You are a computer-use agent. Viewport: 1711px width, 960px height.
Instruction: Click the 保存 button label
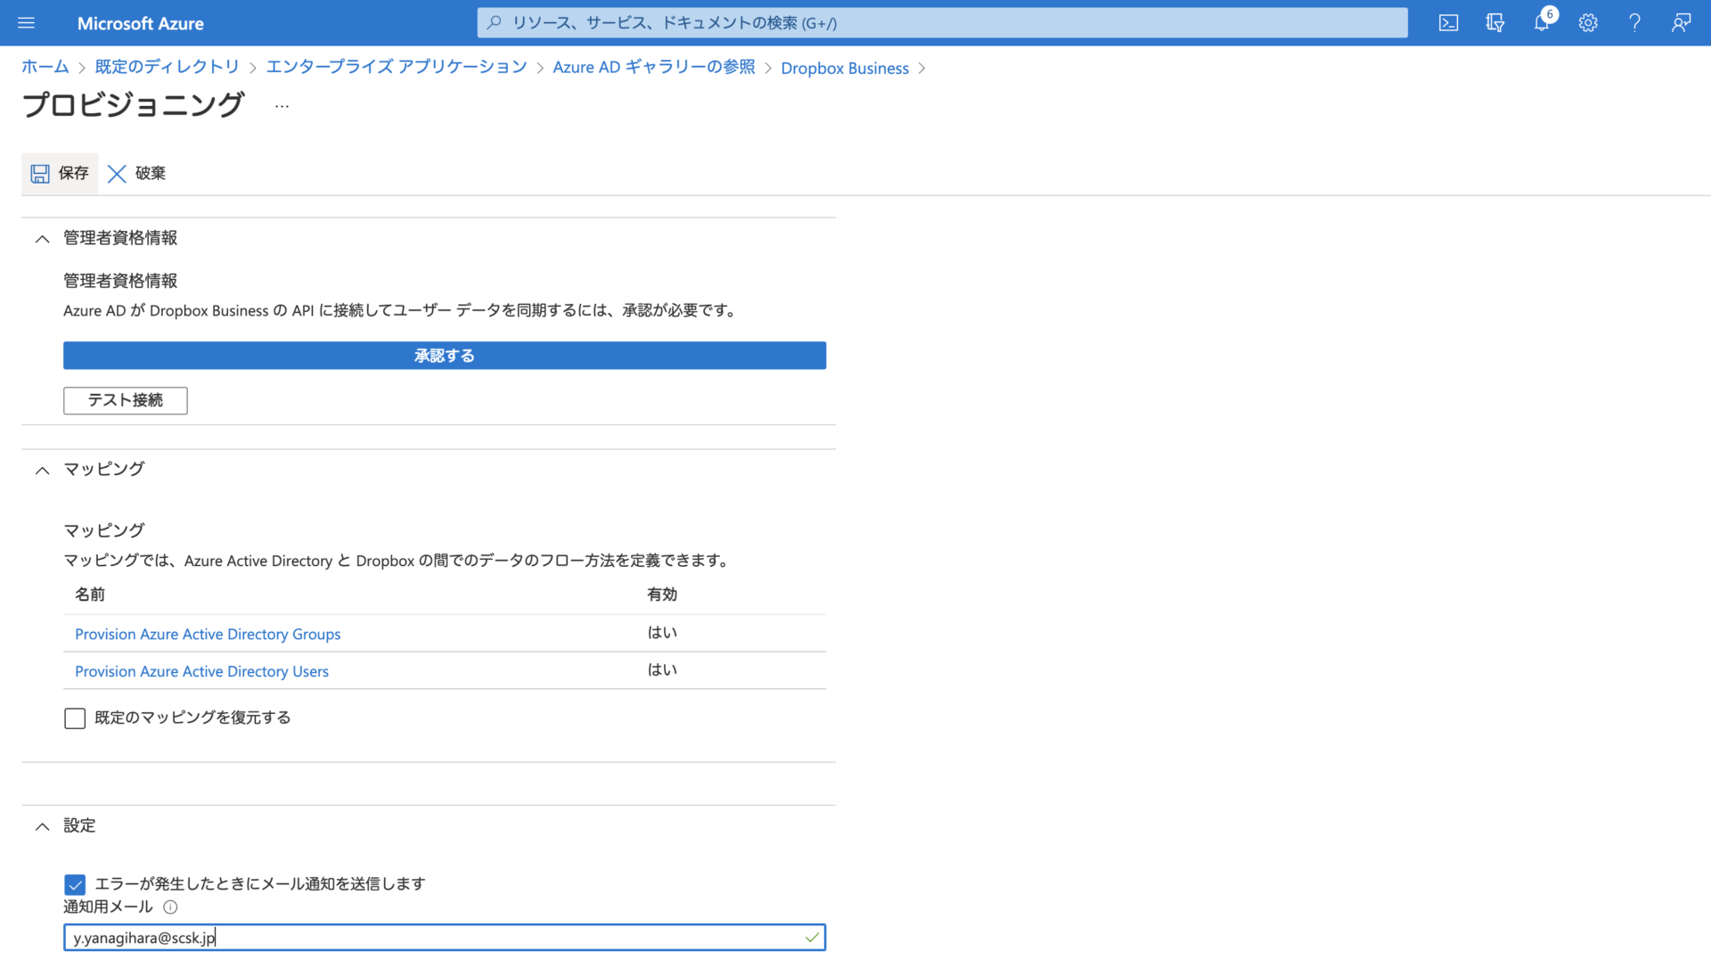74,173
